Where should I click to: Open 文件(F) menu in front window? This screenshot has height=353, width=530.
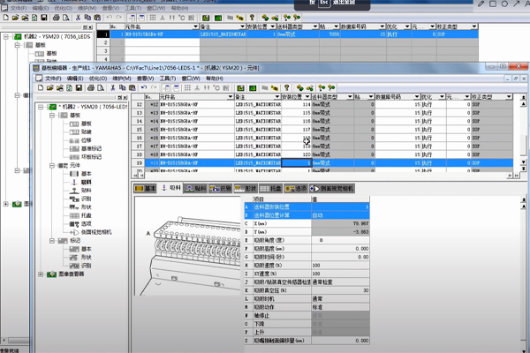(x=53, y=79)
